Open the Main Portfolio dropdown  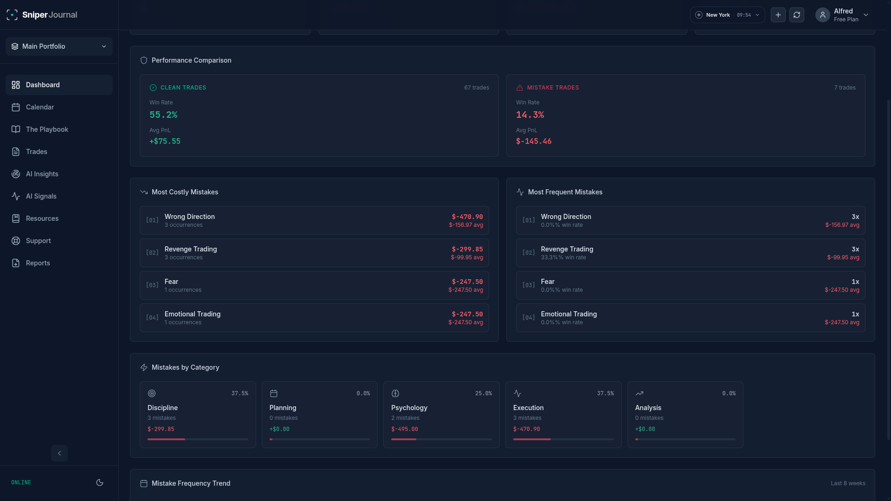[59, 46]
